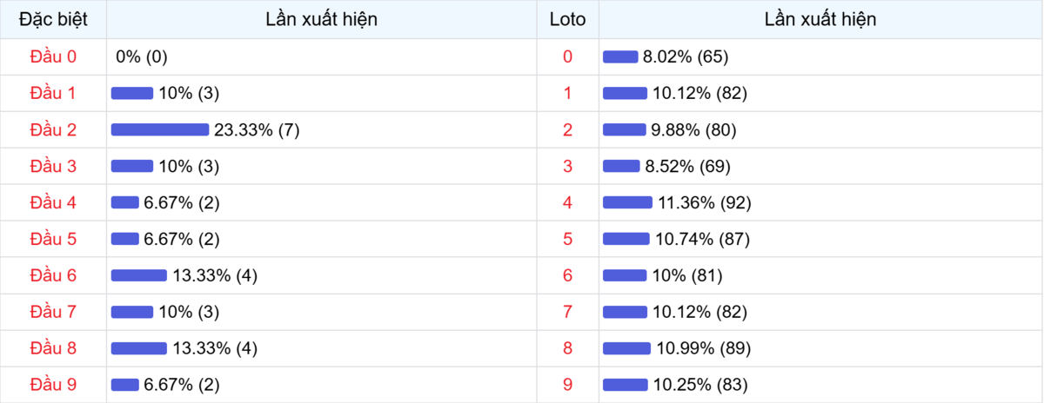Click the Loto 4 bar showing 11.36%

627,202
